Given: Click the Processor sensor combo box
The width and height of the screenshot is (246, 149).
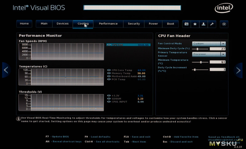Looking at the screenshot, I should (209, 54).
